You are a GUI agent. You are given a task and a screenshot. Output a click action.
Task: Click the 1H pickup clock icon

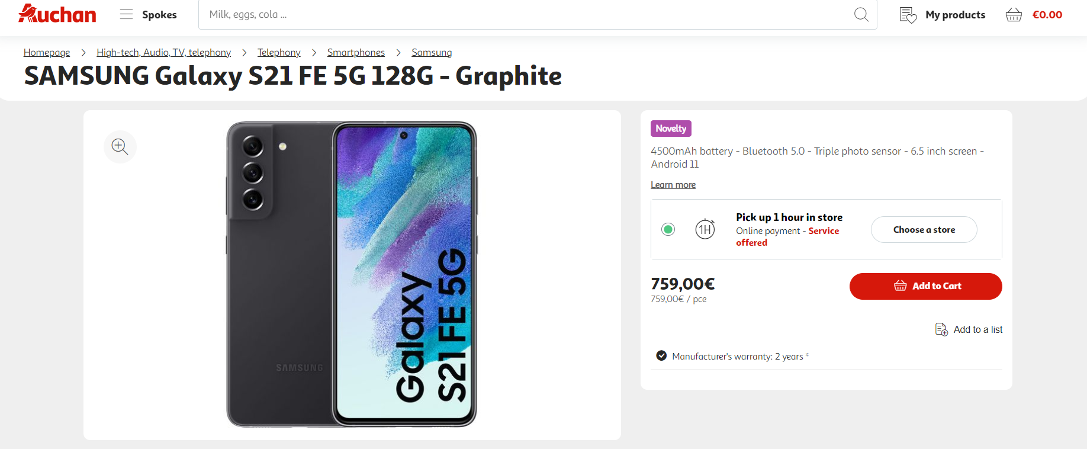[x=705, y=229]
